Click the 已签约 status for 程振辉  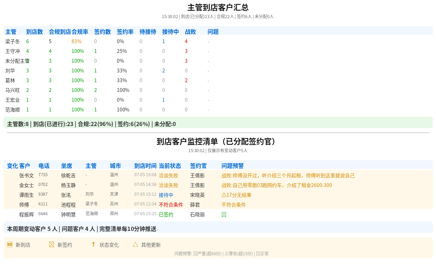166,214
